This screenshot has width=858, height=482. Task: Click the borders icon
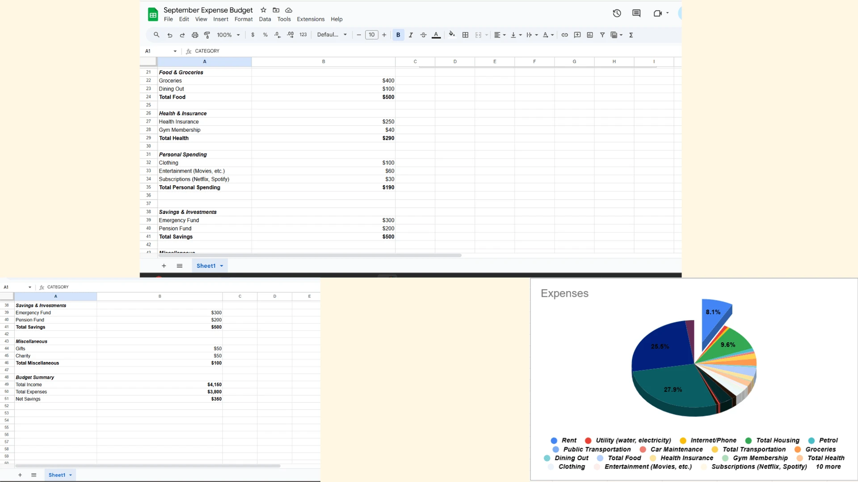465,35
